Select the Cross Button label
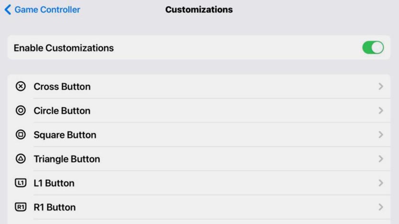399x224 pixels. coord(62,87)
